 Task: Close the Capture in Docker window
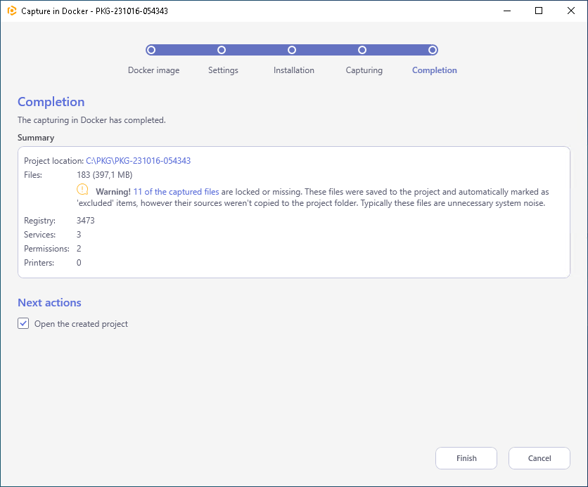[x=570, y=11]
